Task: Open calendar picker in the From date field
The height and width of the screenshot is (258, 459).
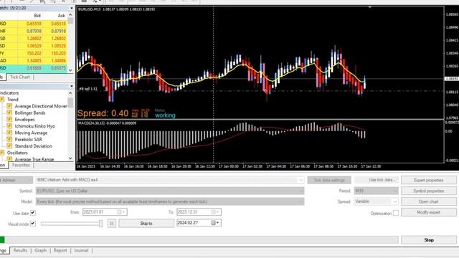Action: click(x=119, y=212)
